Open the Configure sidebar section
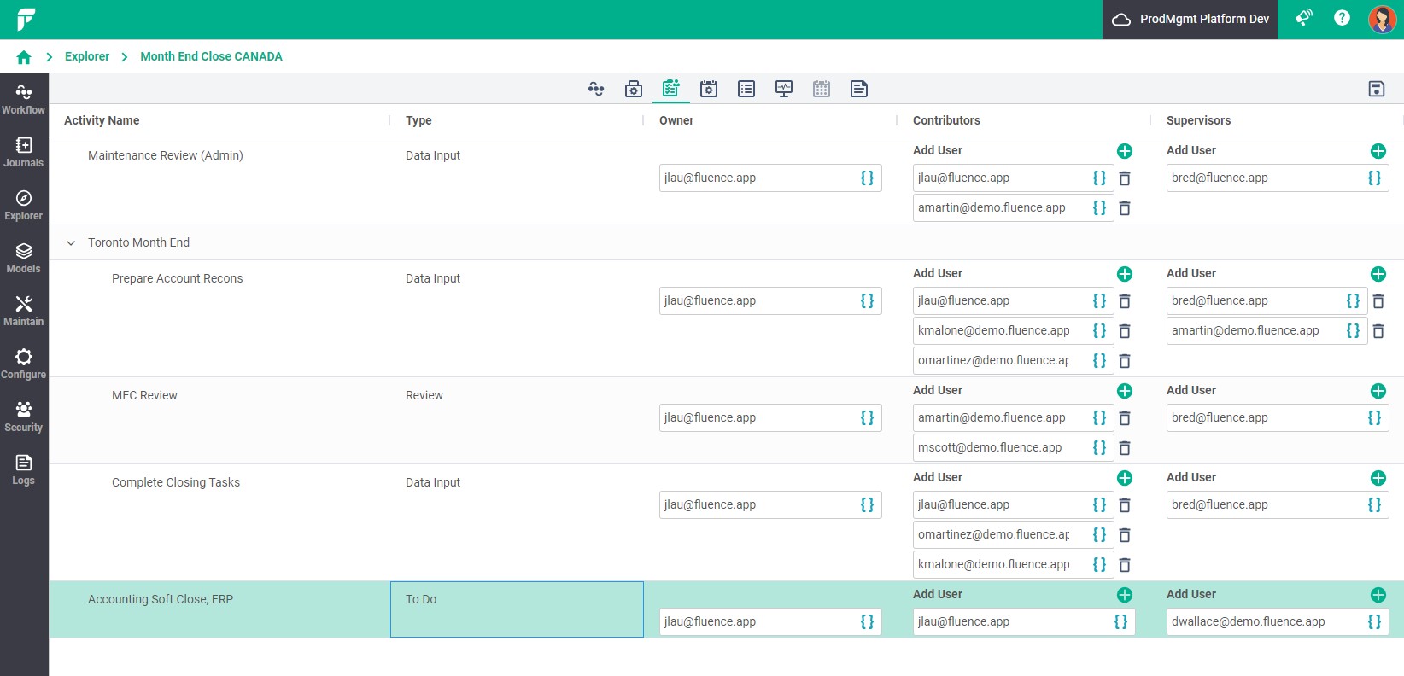Image resolution: width=1404 pixels, height=676 pixels. [x=24, y=364]
